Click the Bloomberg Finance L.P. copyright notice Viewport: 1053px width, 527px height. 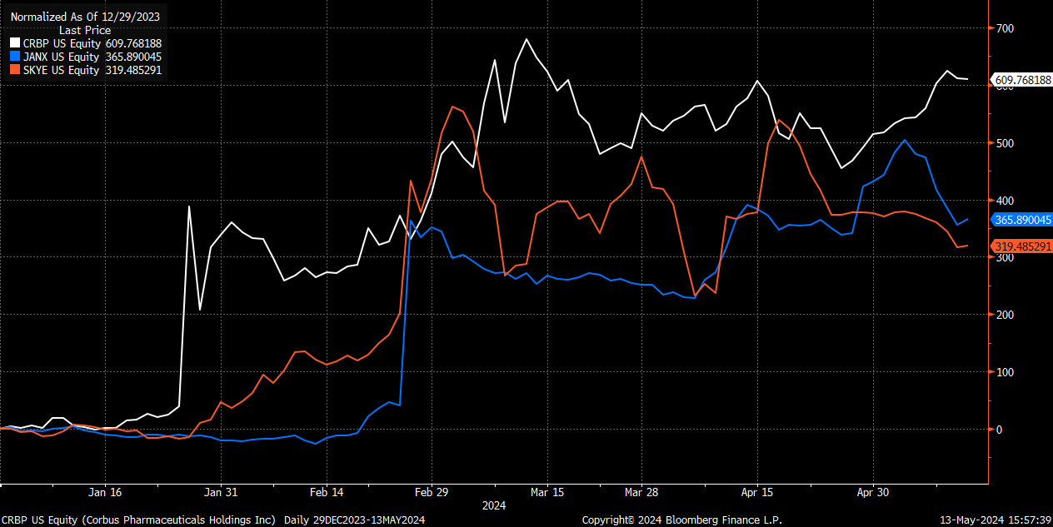point(681,520)
